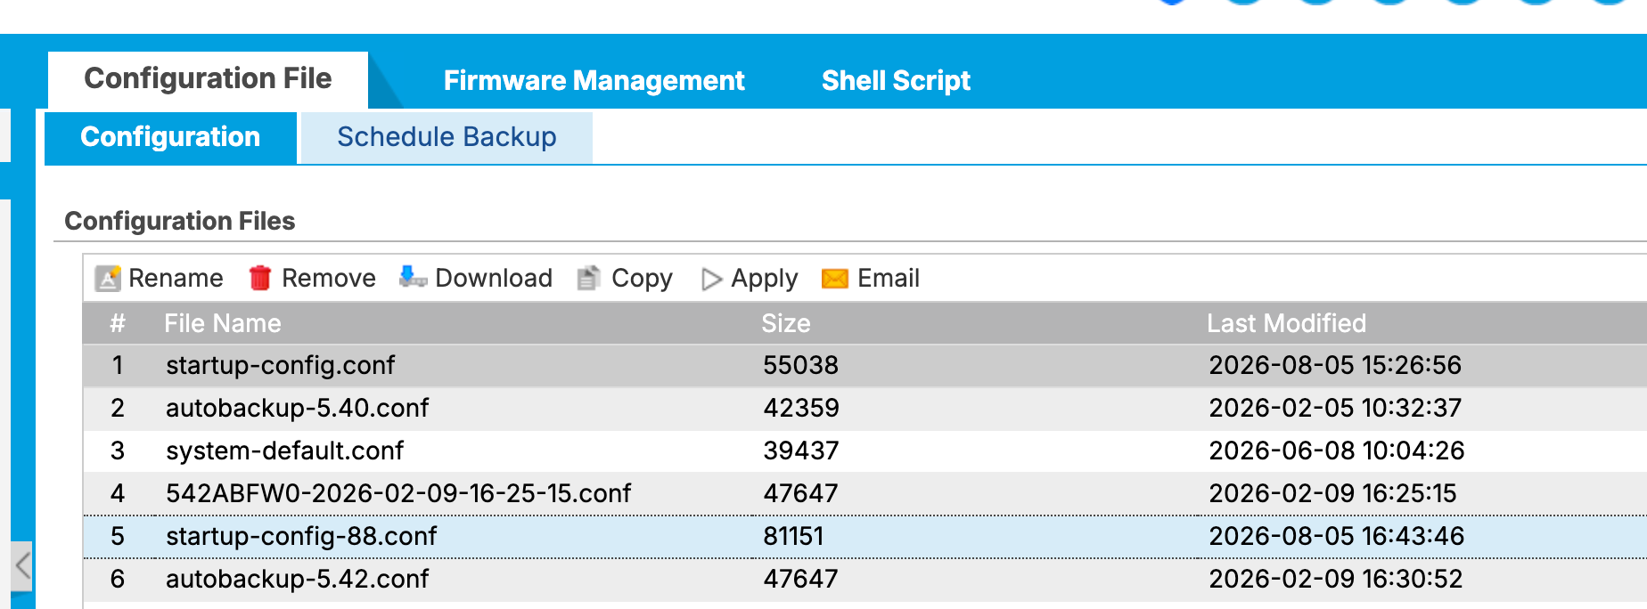Click size value 39437
This screenshot has width=1647, height=609.
tap(800, 451)
